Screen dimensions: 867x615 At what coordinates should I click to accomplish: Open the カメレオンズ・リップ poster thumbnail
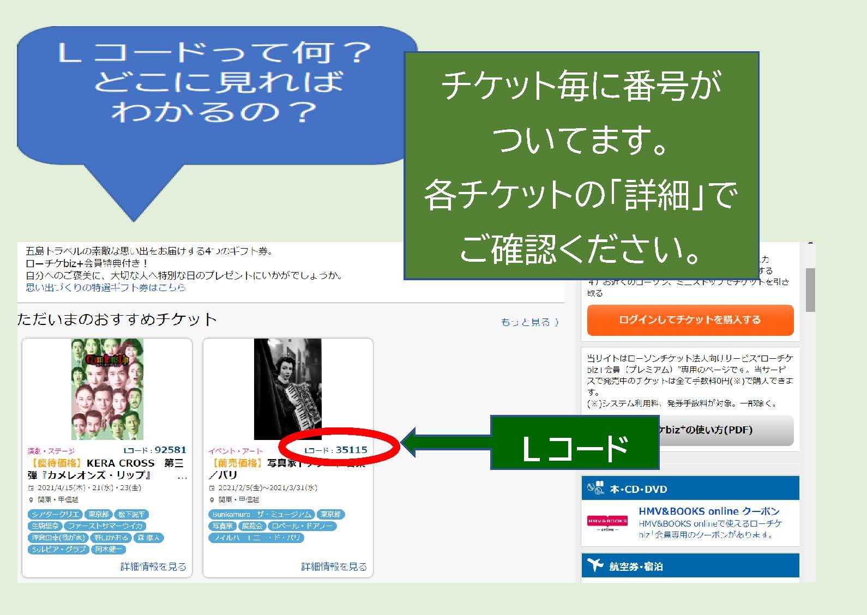[107, 389]
